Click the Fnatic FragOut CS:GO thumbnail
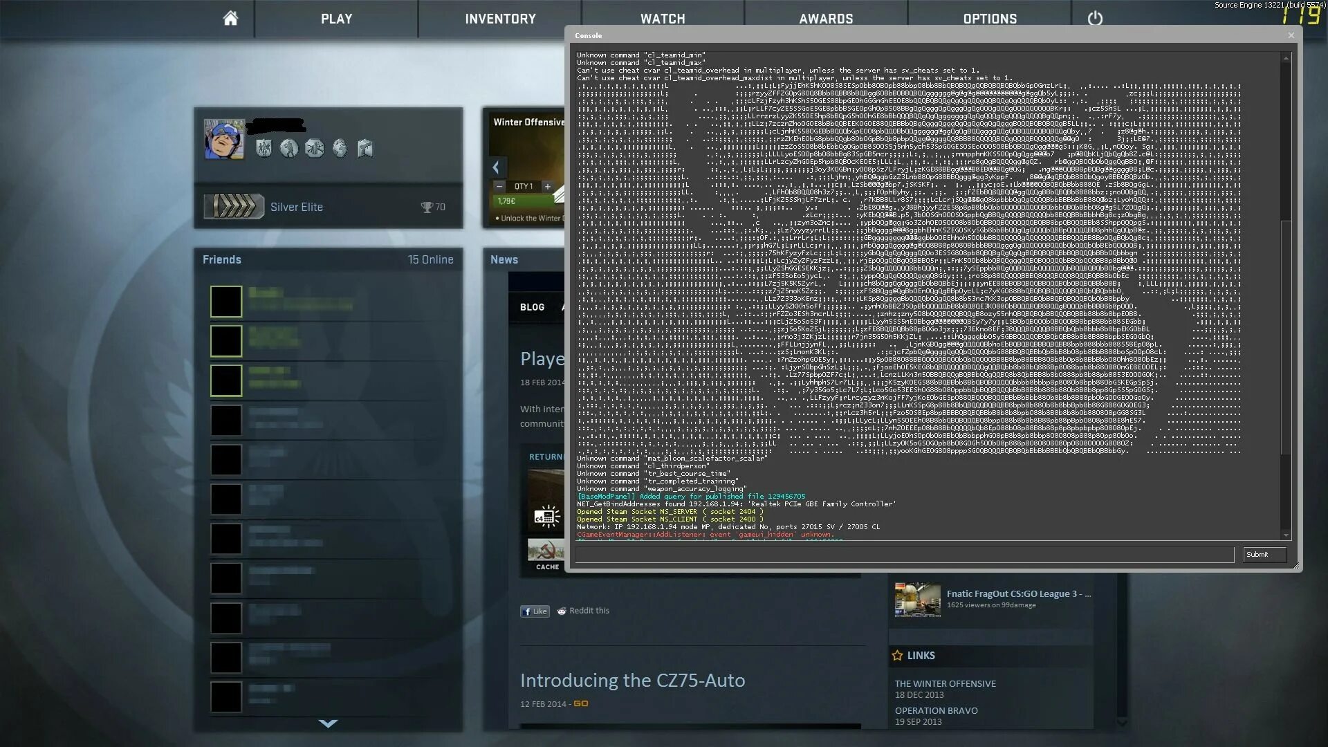 point(916,599)
